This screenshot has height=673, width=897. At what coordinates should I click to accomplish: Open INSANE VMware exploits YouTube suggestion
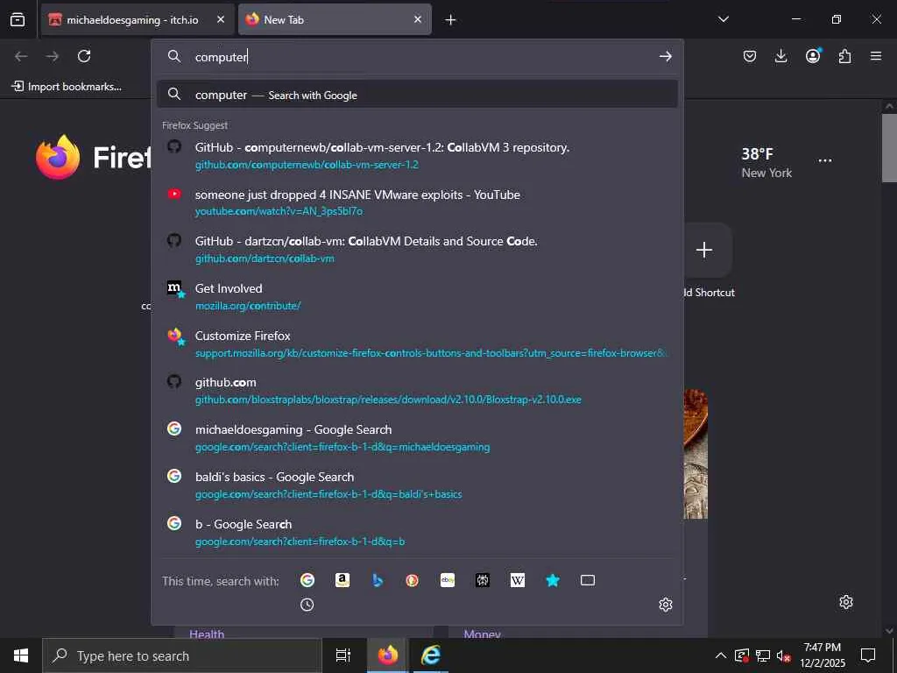coord(417,202)
